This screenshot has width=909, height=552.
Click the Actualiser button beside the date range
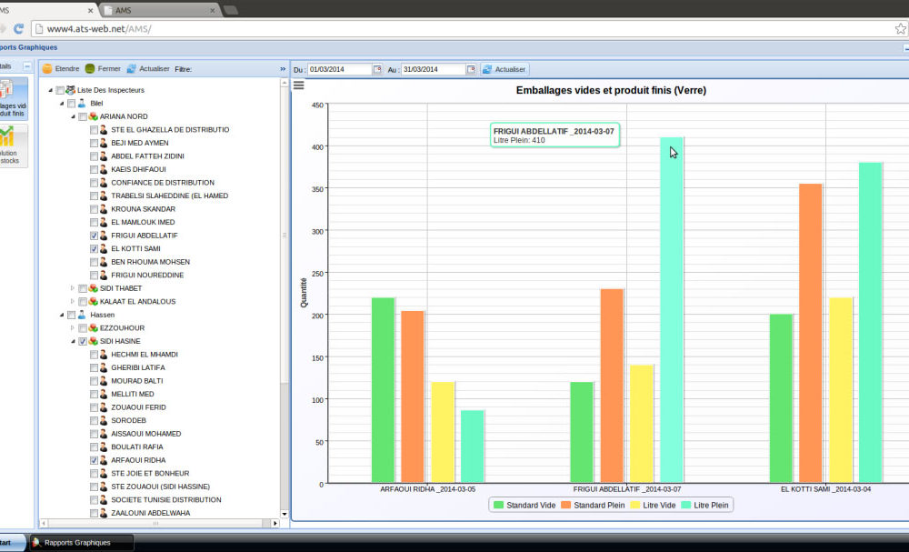click(504, 70)
